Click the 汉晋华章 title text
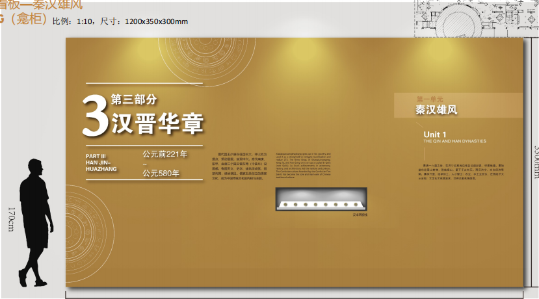Screen dimensions: 539x299 pos(158,123)
